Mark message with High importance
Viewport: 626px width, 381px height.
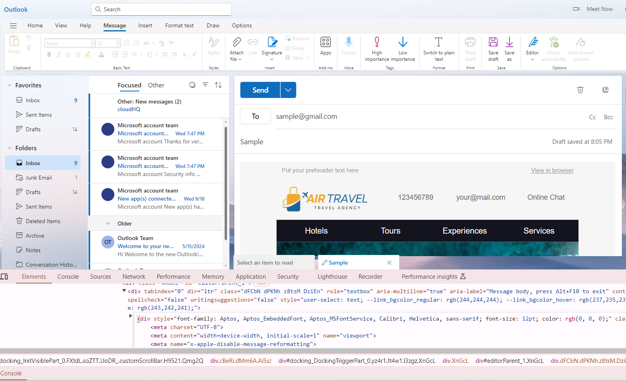pos(376,48)
